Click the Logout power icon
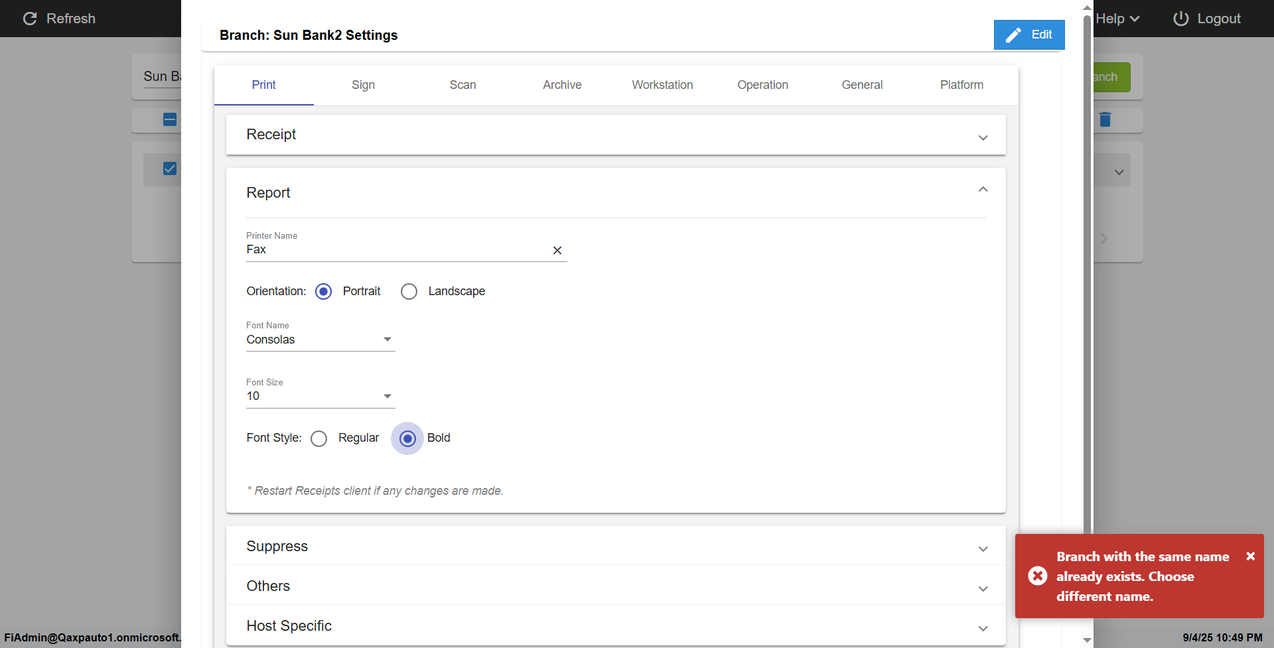This screenshot has height=648, width=1274. pyautogui.click(x=1180, y=19)
